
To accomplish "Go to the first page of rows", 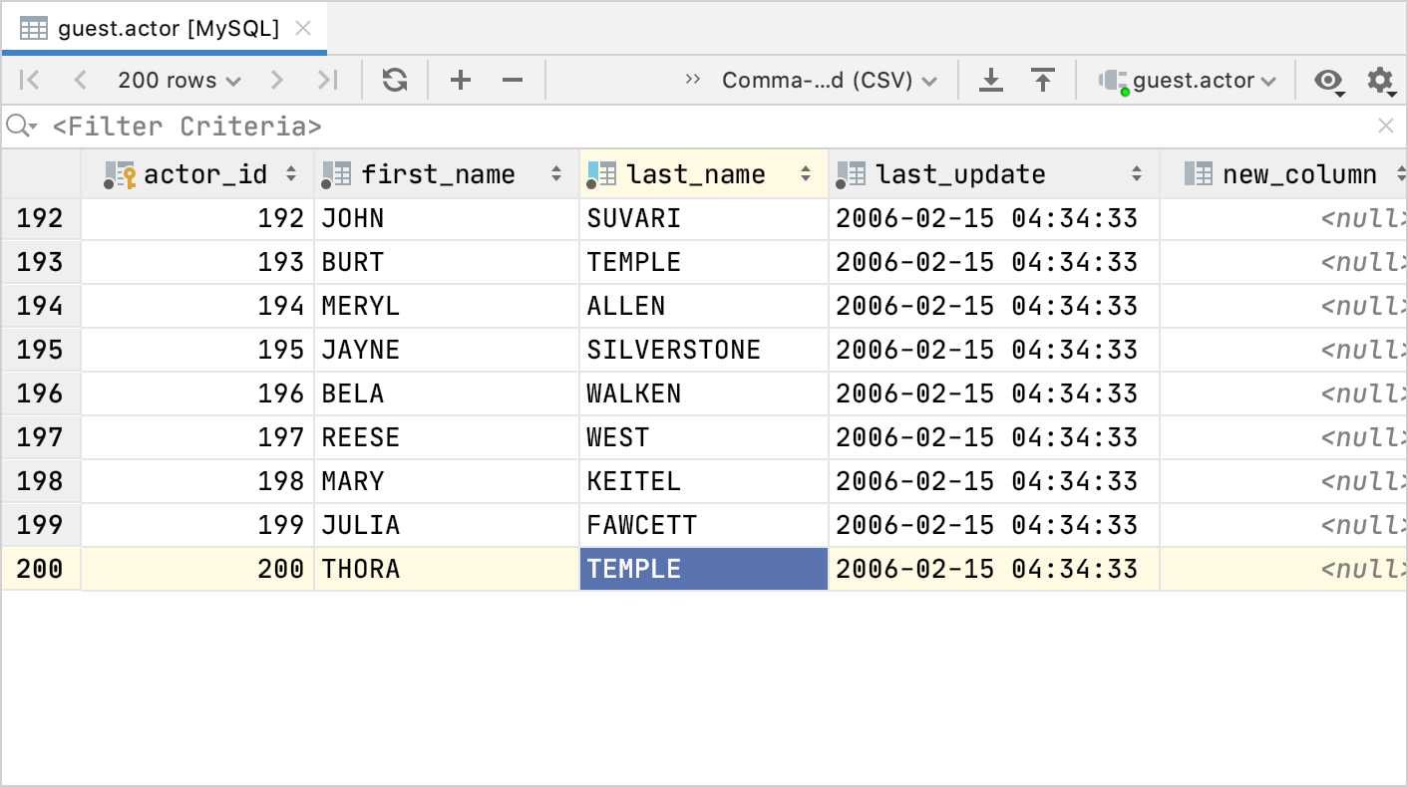I will tap(30, 80).
